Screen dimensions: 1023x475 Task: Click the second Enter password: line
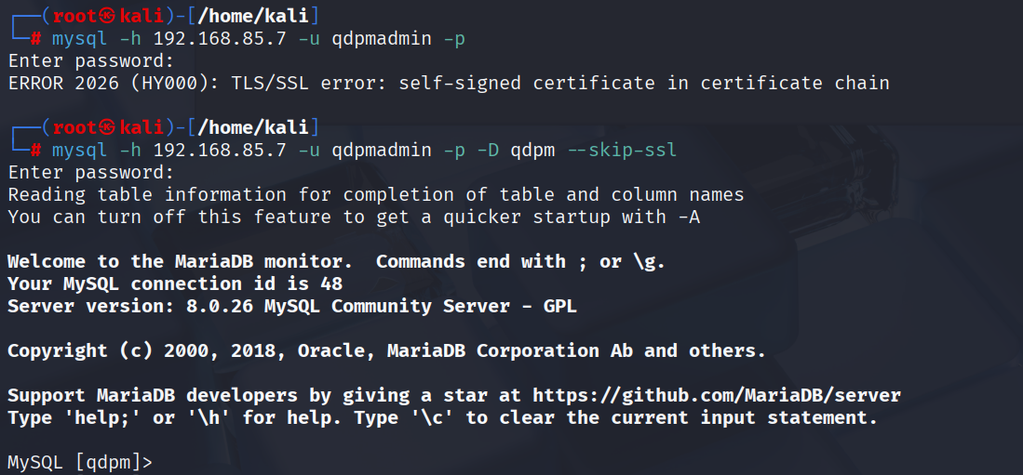point(90,172)
